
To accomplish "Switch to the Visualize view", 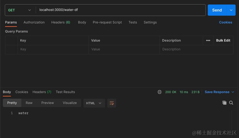I will click(70, 103).
